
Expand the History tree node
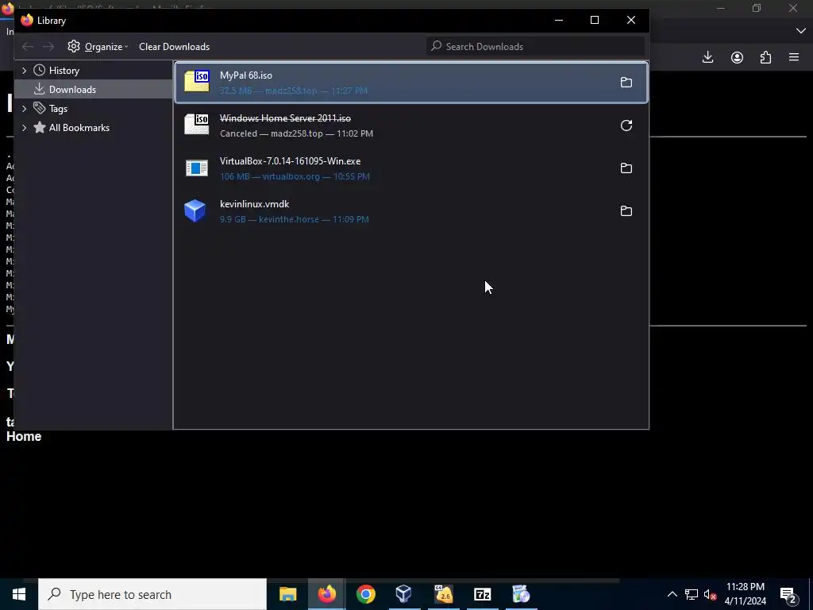coord(24,70)
